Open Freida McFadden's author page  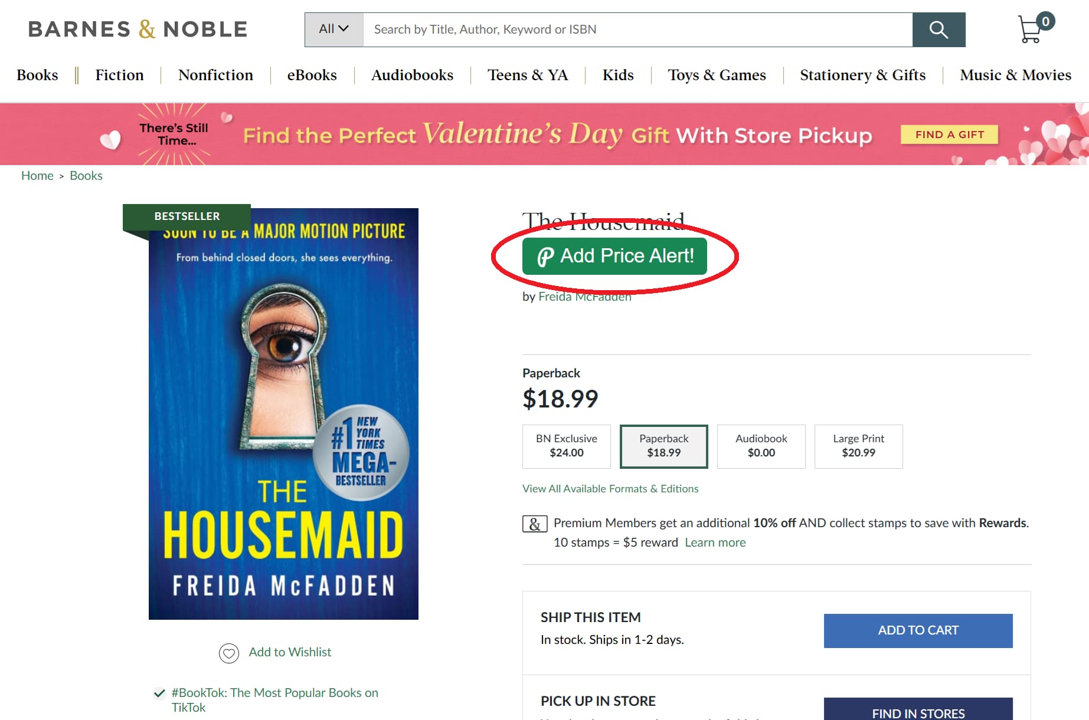tap(584, 297)
